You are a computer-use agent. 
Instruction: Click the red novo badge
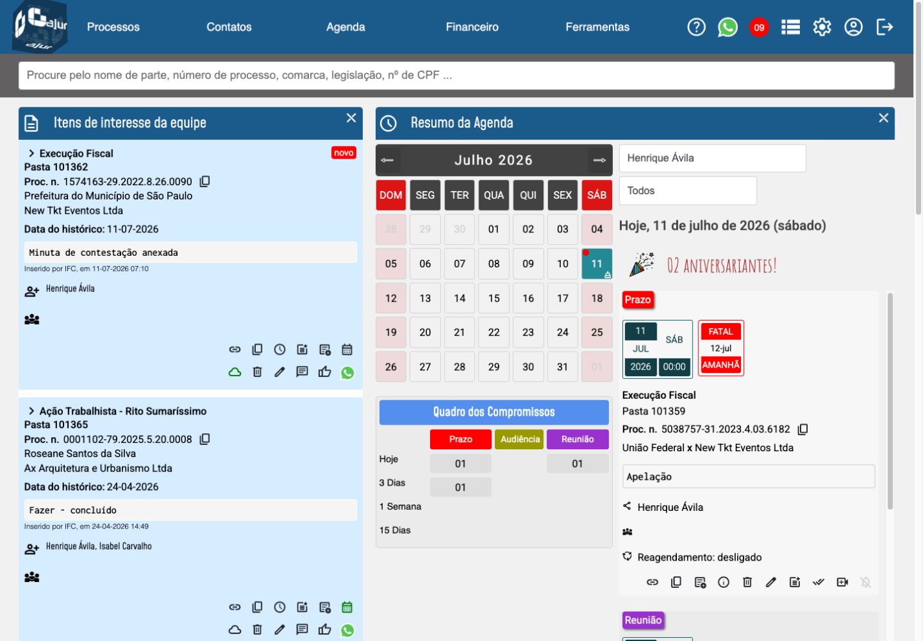click(x=344, y=153)
